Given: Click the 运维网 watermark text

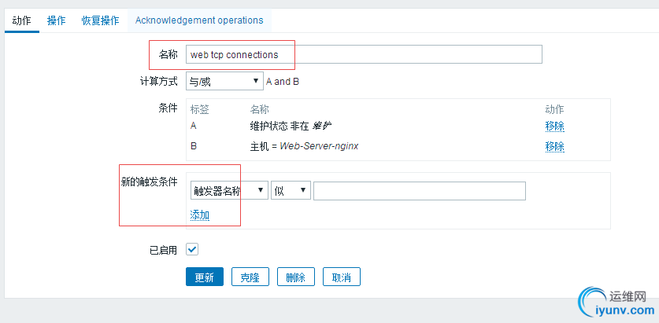Looking at the screenshot, I should coord(628,298).
